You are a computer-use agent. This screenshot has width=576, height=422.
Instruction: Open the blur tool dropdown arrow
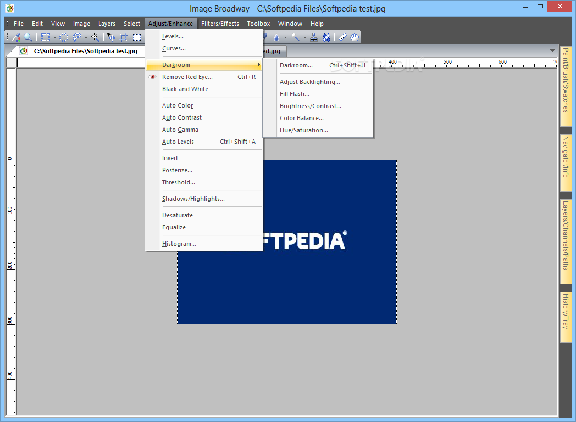(285, 37)
